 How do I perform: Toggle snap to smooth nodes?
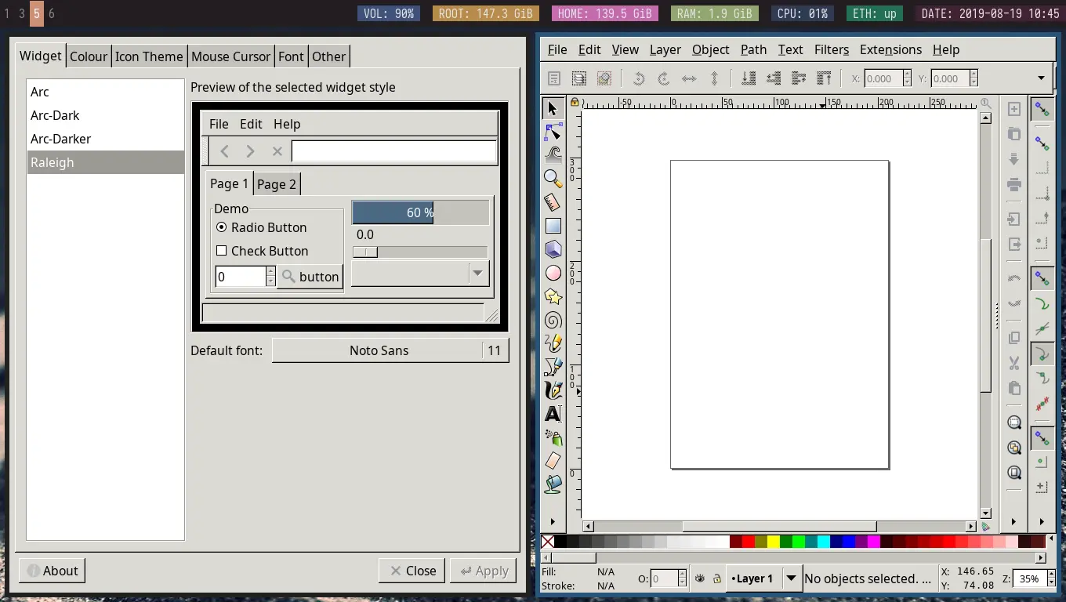point(1042,379)
